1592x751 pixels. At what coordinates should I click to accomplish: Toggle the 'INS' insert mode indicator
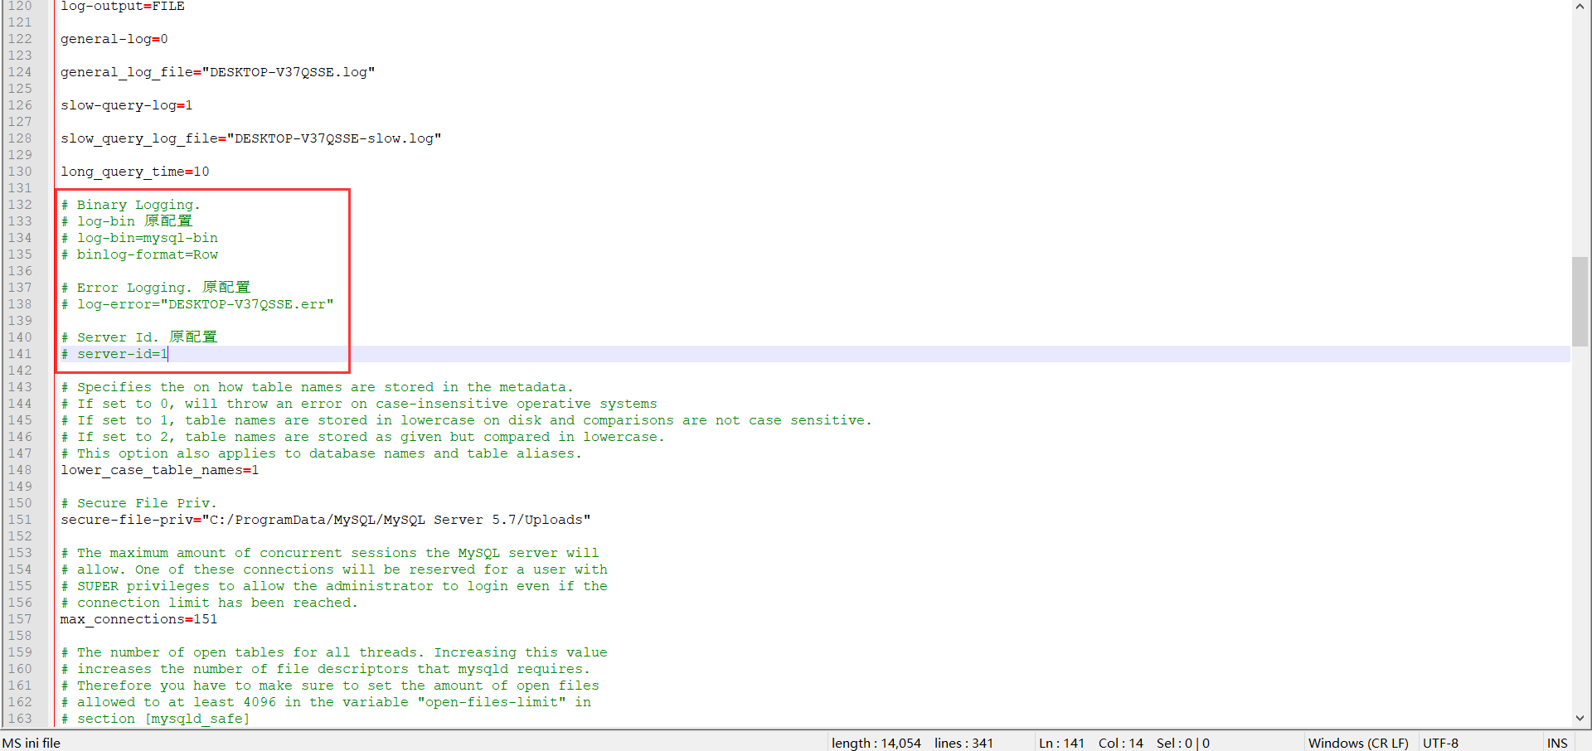(x=1557, y=743)
